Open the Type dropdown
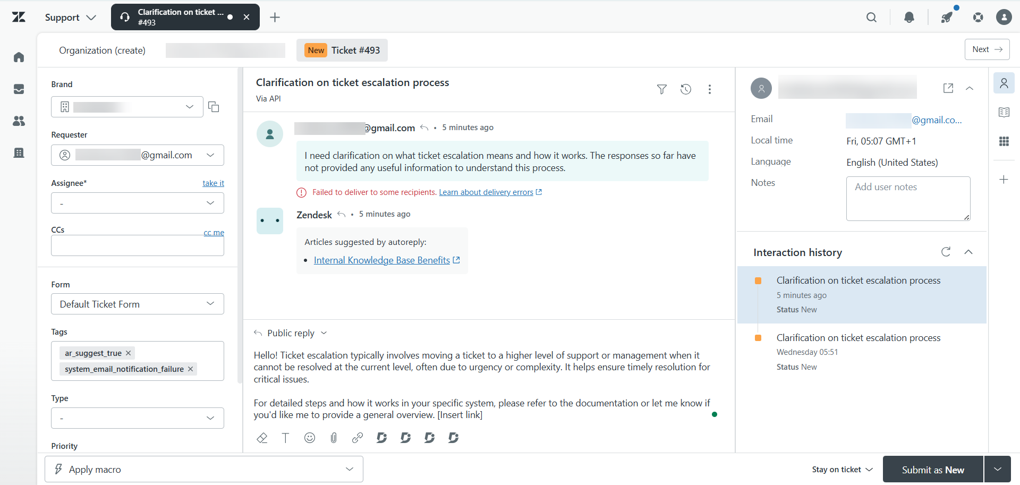The image size is (1020, 485). coord(138,418)
